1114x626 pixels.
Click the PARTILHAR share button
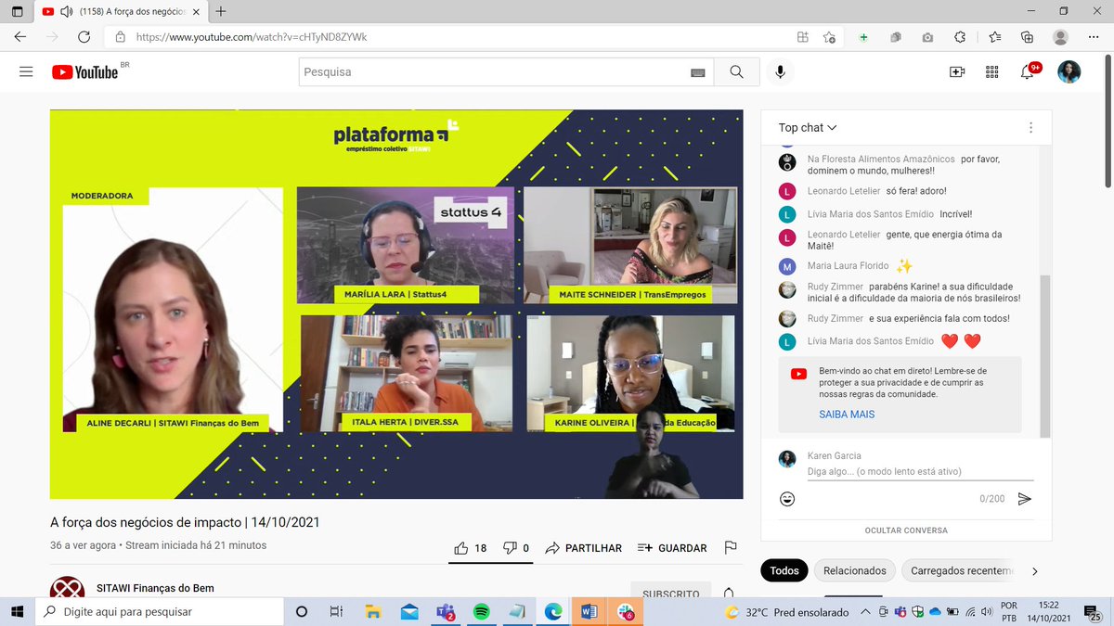click(583, 548)
